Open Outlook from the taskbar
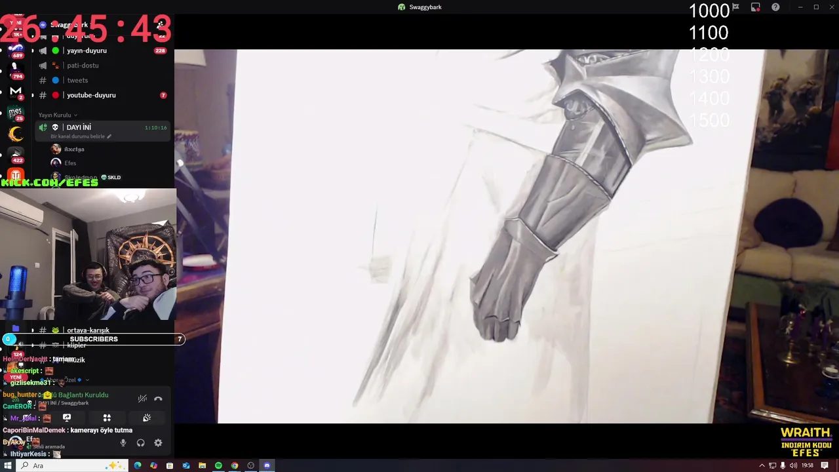Image resolution: width=839 pixels, height=472 pixels. pyautogui.click(x=186, y=465)
